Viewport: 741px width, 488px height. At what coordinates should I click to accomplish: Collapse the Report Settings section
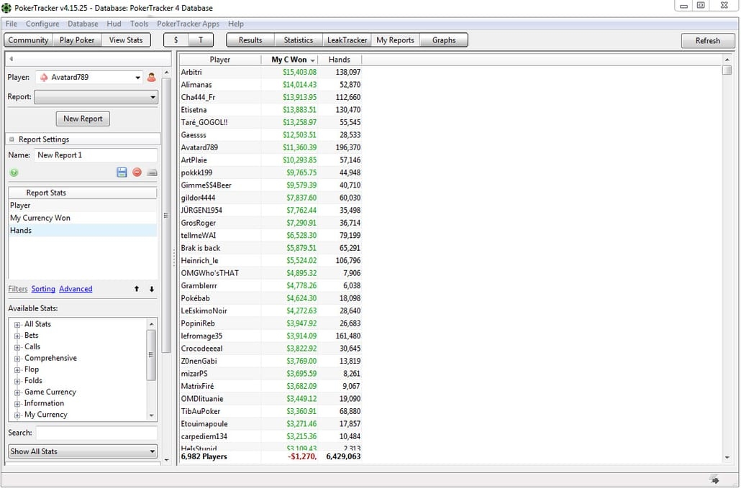(x=12, y=139)
